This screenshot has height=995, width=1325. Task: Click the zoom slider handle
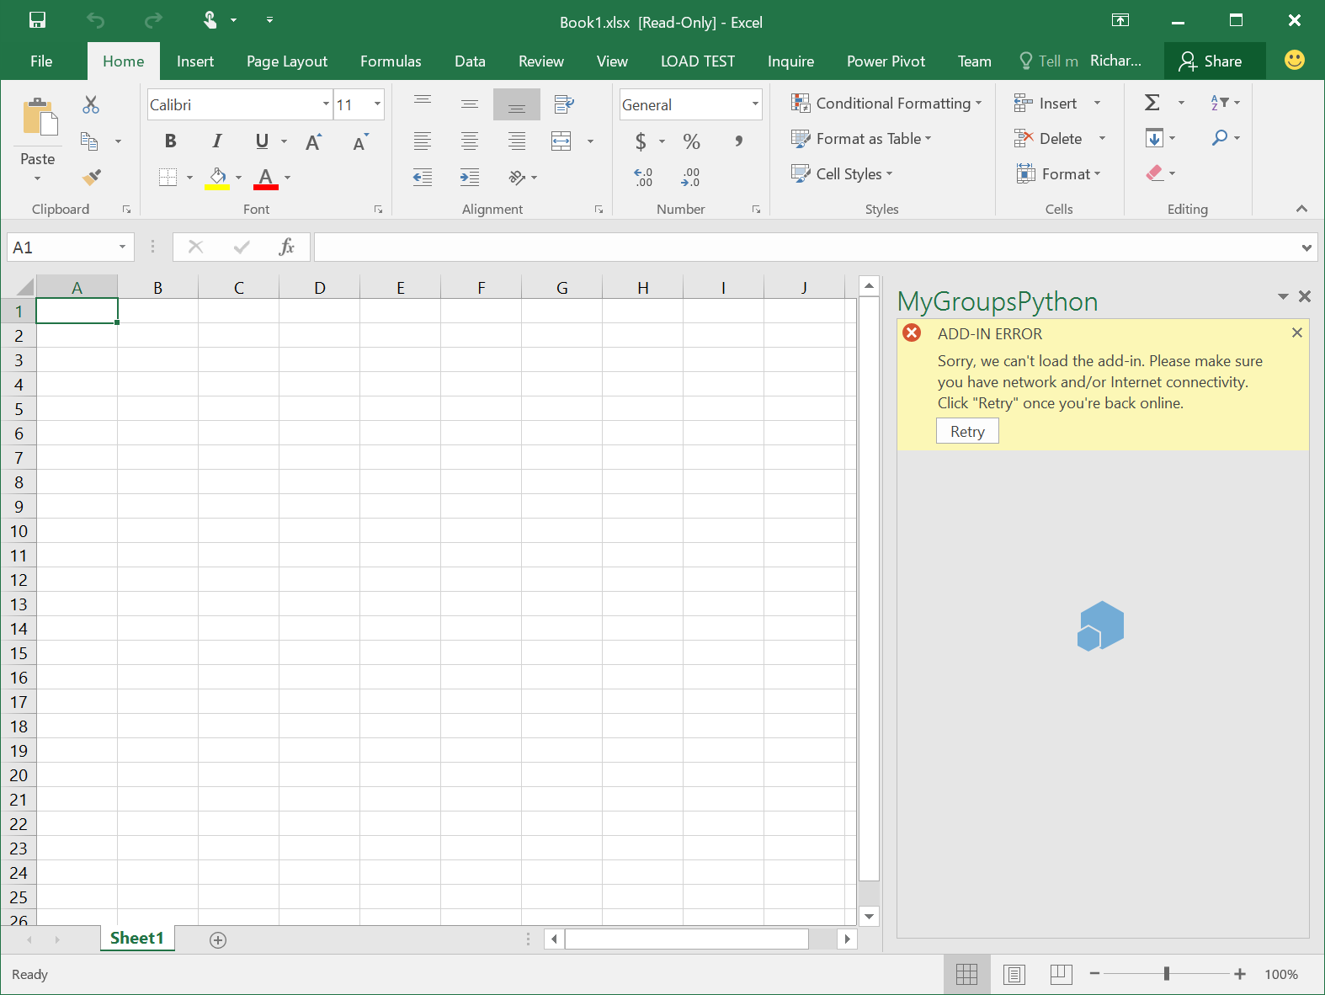tap(1167, 973)
